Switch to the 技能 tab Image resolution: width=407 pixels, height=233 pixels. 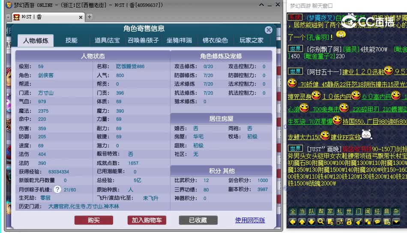pos(72,41)
